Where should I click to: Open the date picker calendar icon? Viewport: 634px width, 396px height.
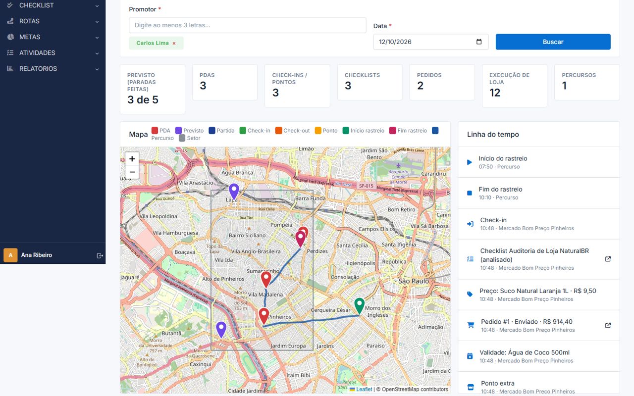tap(479, 42)
